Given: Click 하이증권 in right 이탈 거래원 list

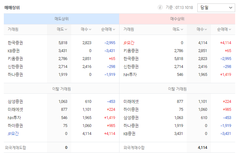Looking at the screenshot, I should pyautogui.click(x=131, y=109).
